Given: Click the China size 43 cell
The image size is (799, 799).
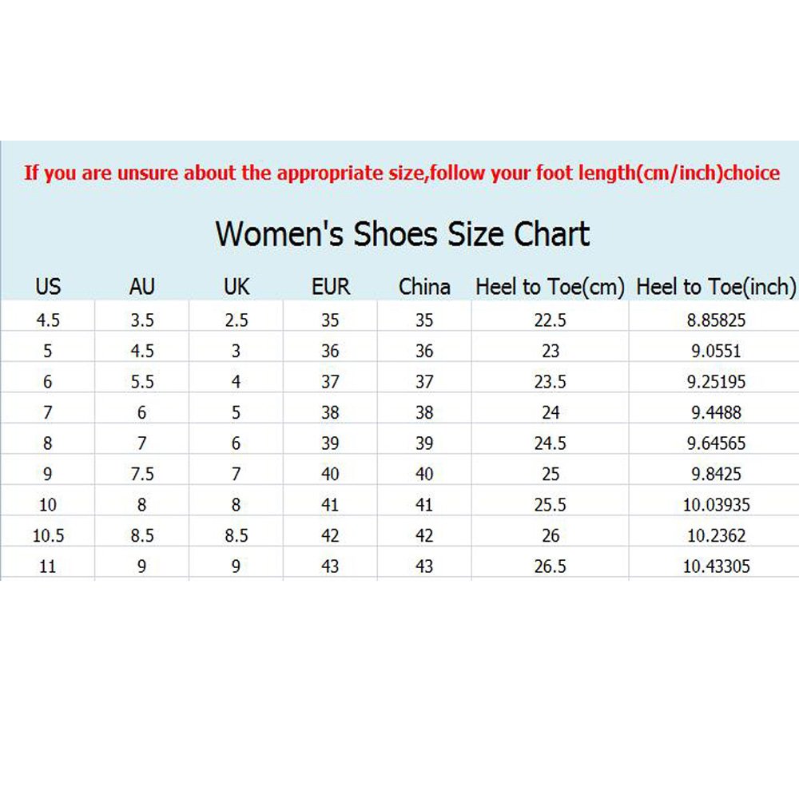Looking at the screenshot, I should click(424, 566).
